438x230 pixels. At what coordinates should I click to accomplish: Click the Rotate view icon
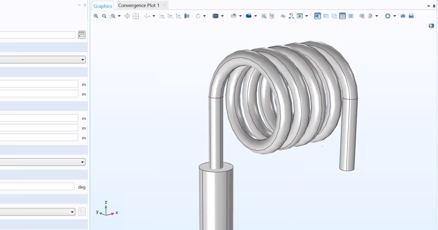pyautogui.click(x=198, y=16)
